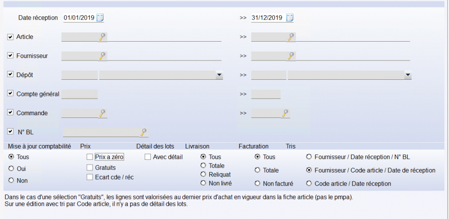Enable the Prix a zéro checkbox
This screenshot has width=449, height=219.
tap(90, 157)
